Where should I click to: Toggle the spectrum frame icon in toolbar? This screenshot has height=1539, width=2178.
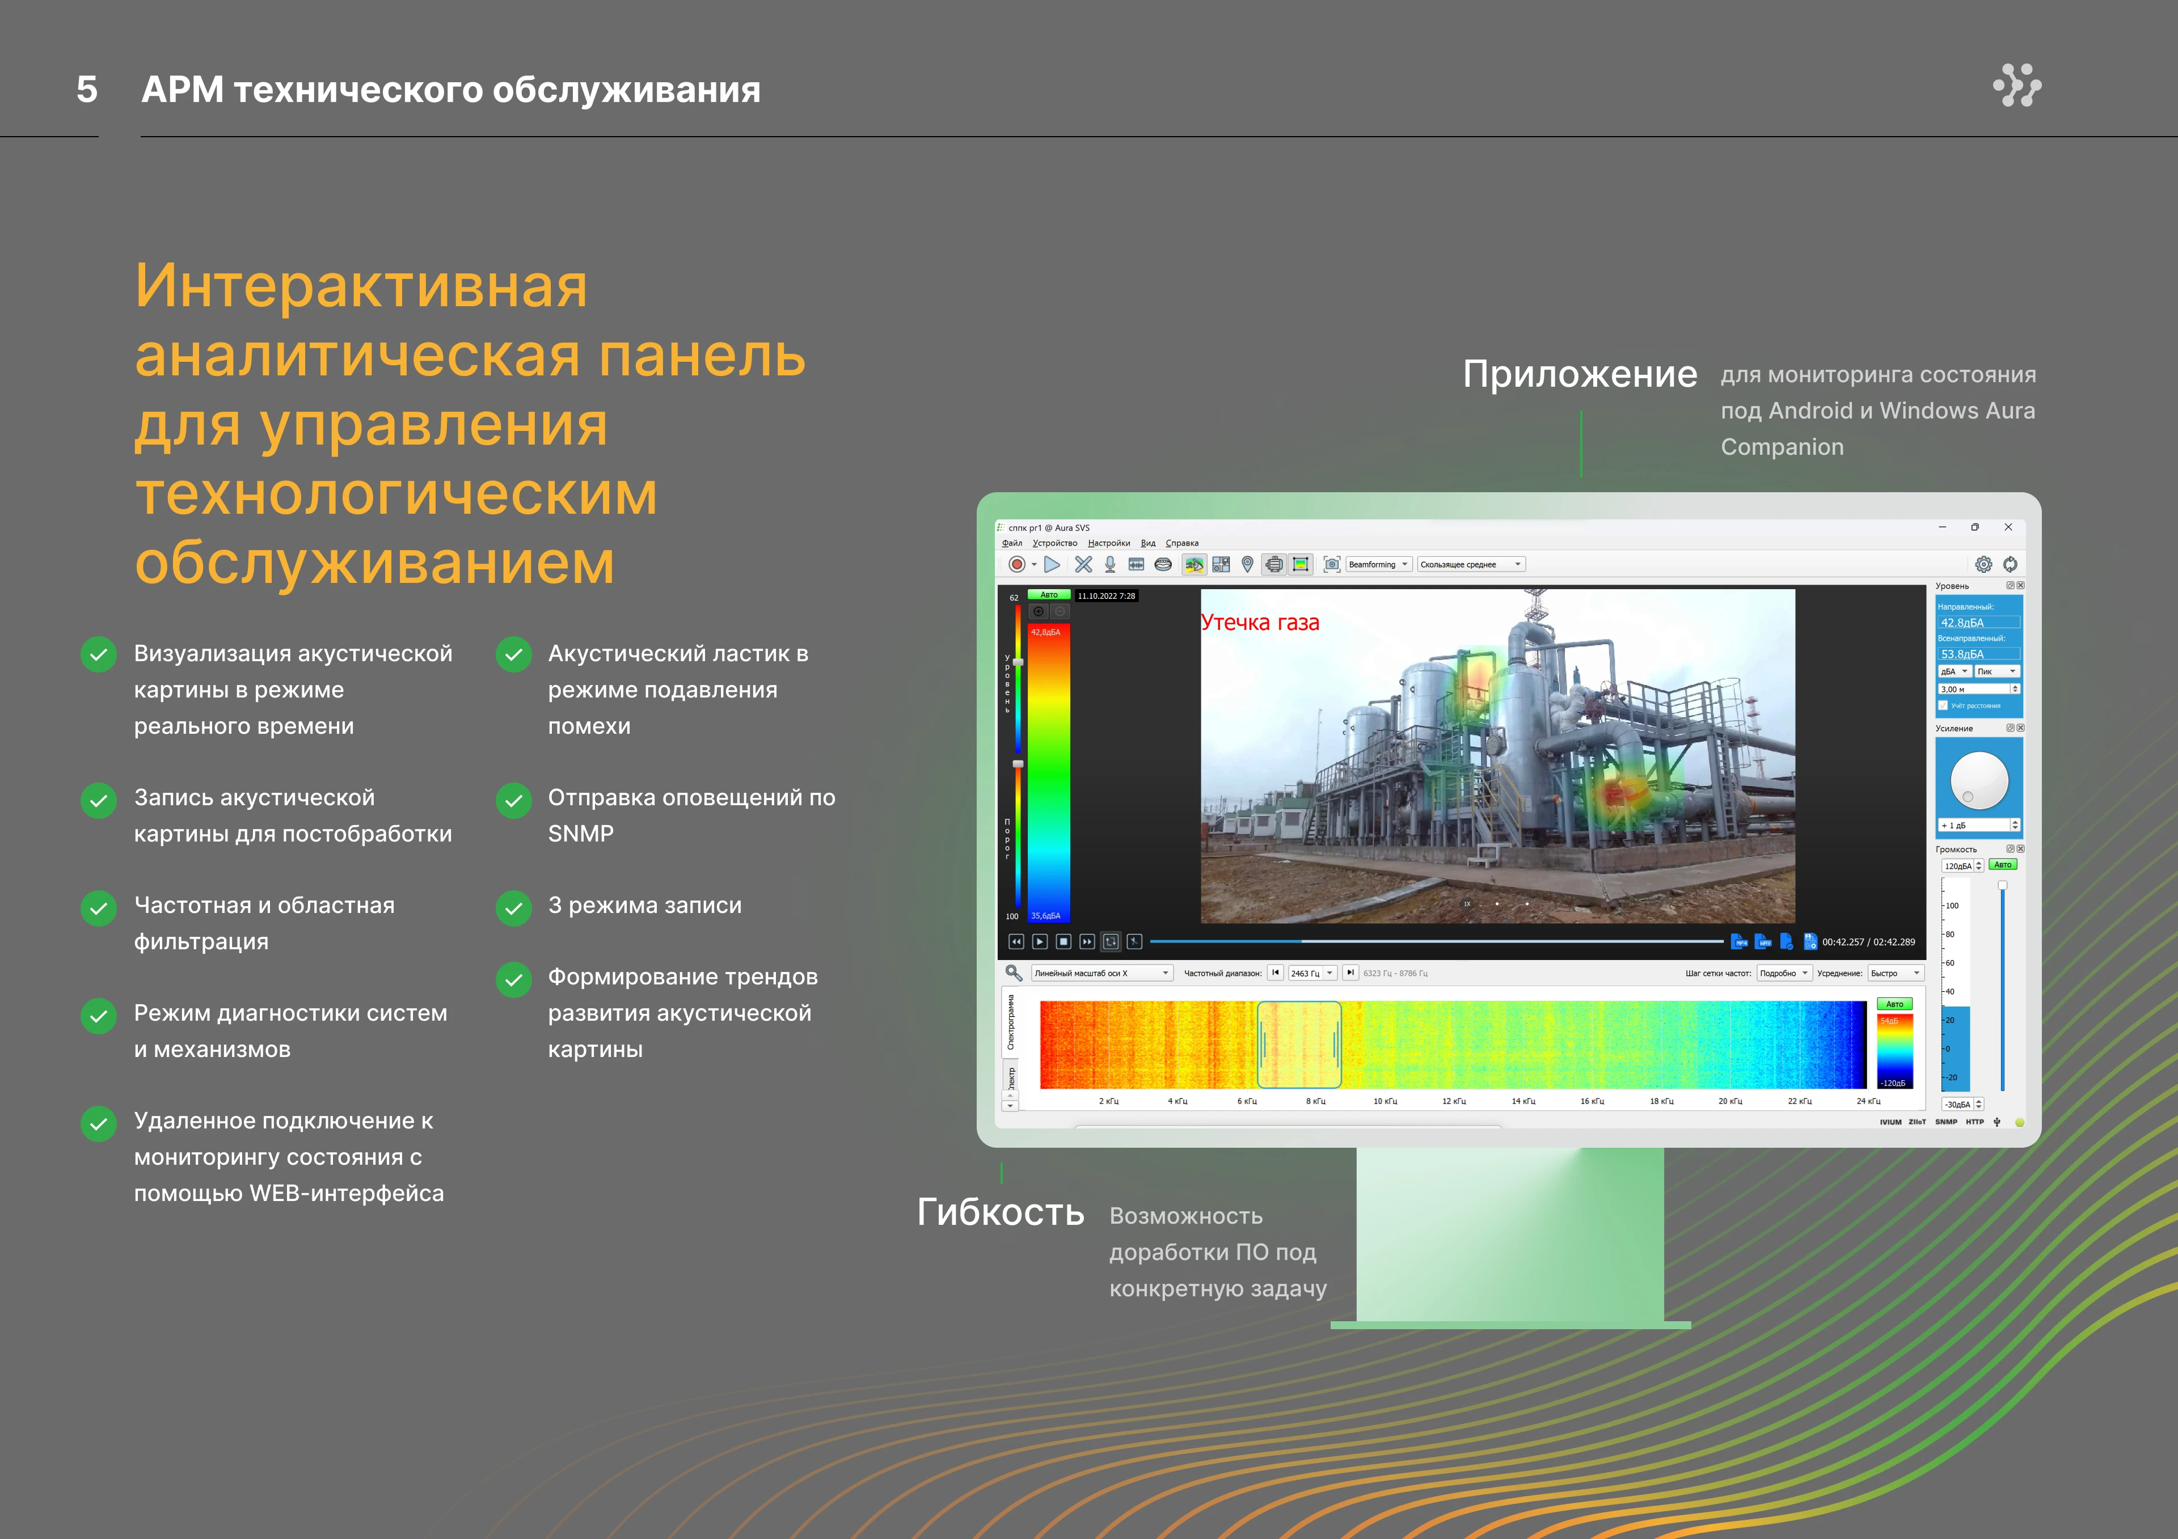1301,564
